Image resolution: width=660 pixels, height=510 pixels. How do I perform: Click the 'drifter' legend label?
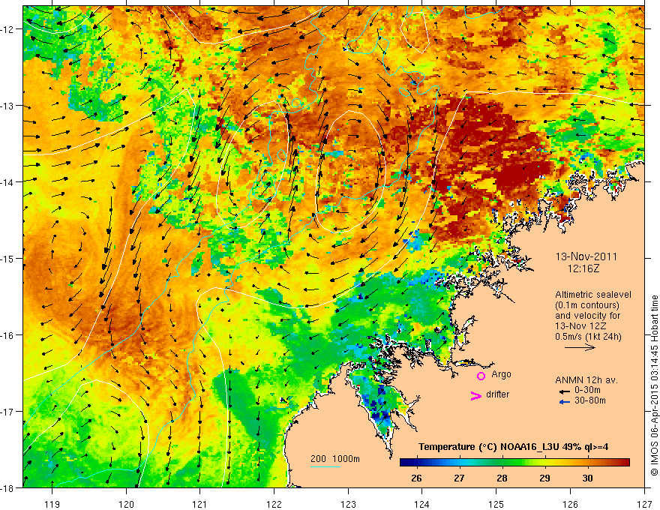(497, 394)
